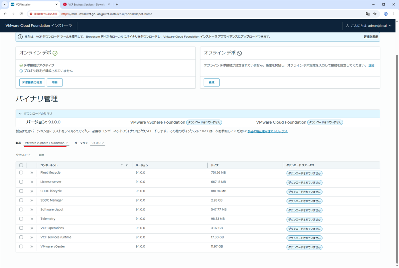This screenshot has height=268, width=399.
Task: Switch to the VCF Business Services browser tab
Action: tap(86, 4)
